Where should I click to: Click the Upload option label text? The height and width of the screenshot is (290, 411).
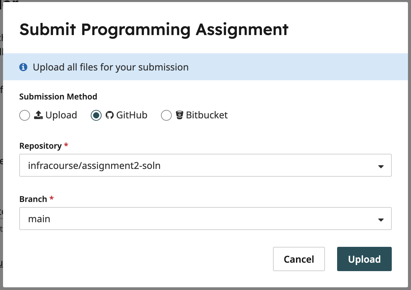[61, 115]
